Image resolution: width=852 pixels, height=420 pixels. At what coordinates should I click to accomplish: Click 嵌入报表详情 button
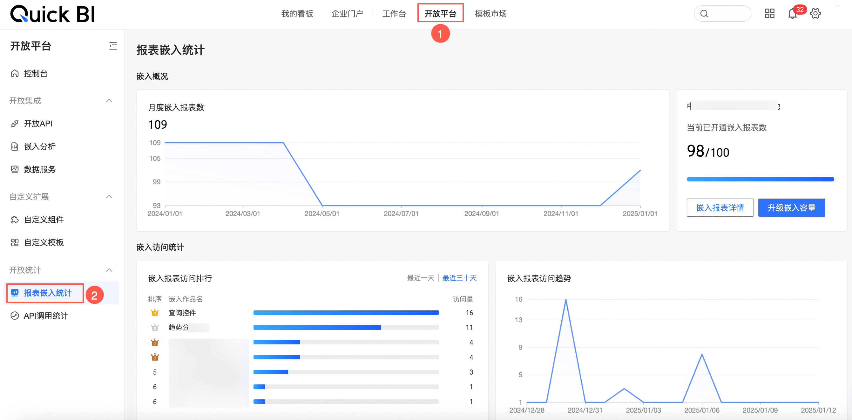[720, 208]
